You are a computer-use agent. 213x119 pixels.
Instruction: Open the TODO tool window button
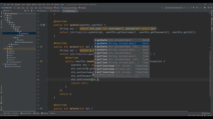pyautogui.click(x=7, y=113)
